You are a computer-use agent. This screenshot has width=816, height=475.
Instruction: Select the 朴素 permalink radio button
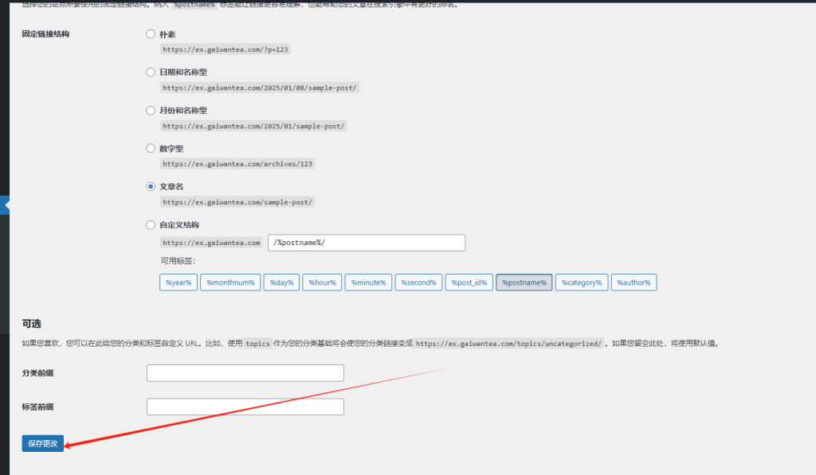(x=151, y=34)
